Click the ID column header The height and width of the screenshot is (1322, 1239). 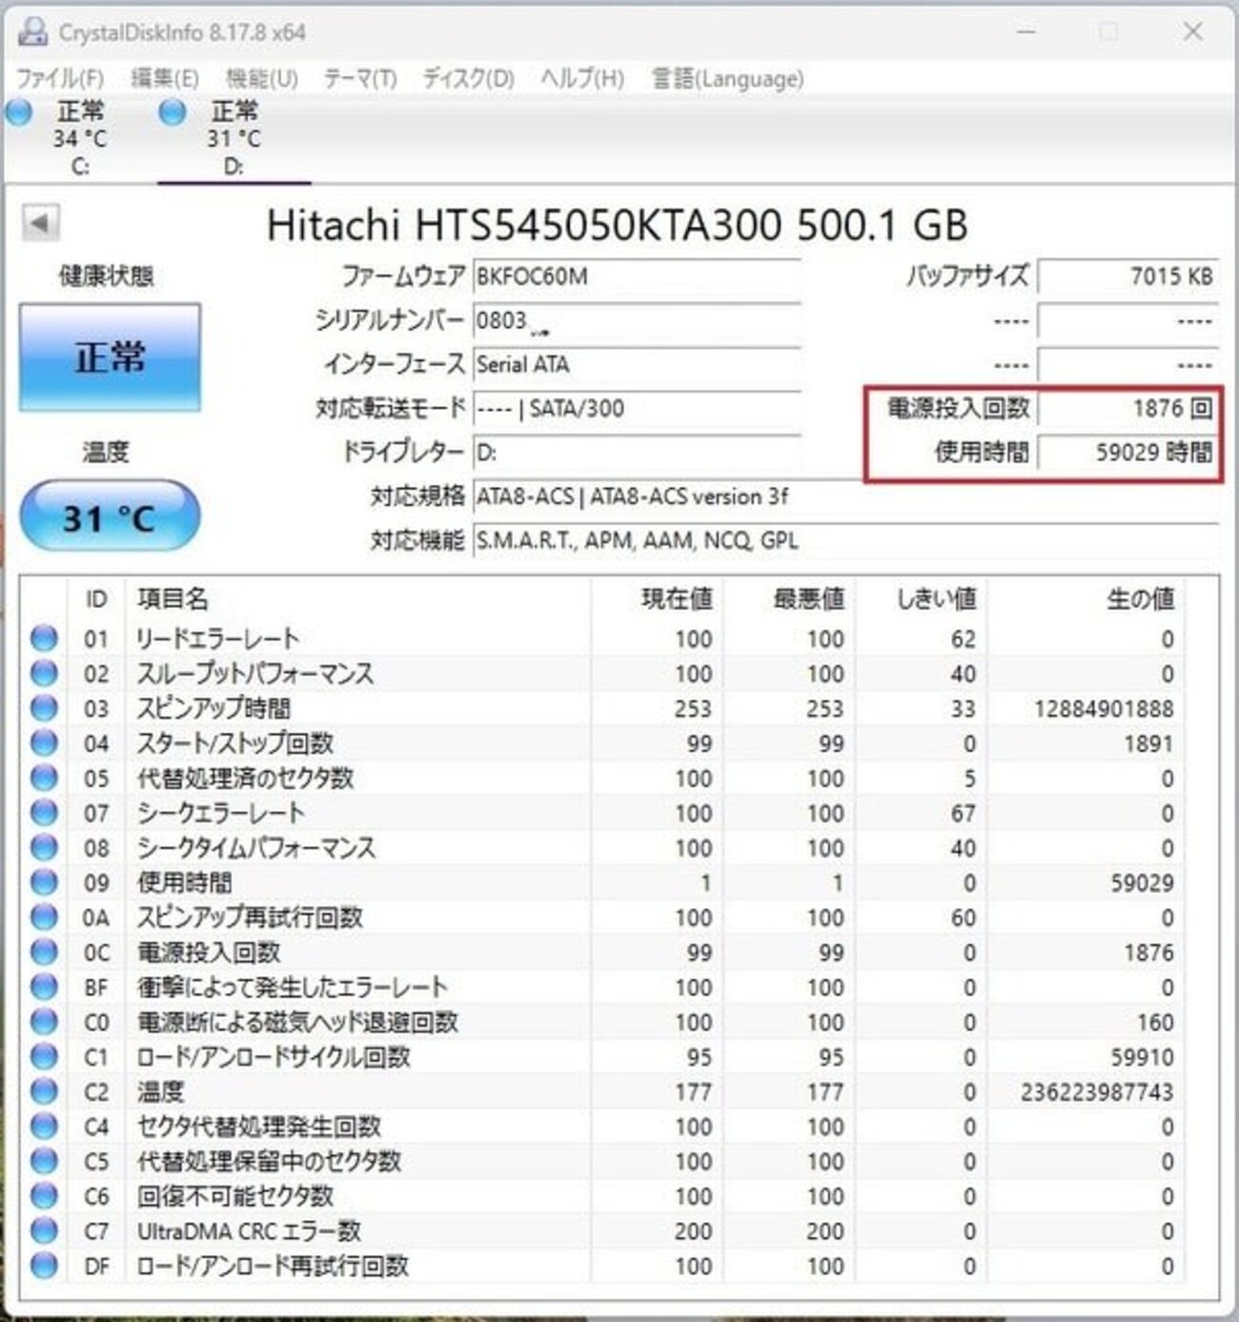(x=96, y=599)
